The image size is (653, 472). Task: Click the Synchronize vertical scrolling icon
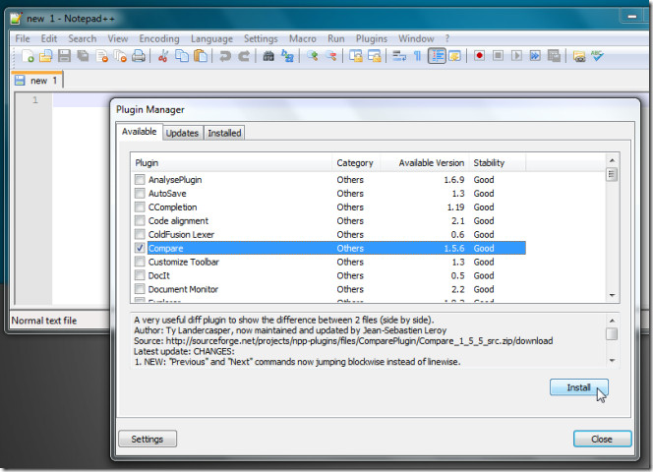coord(356,56)
